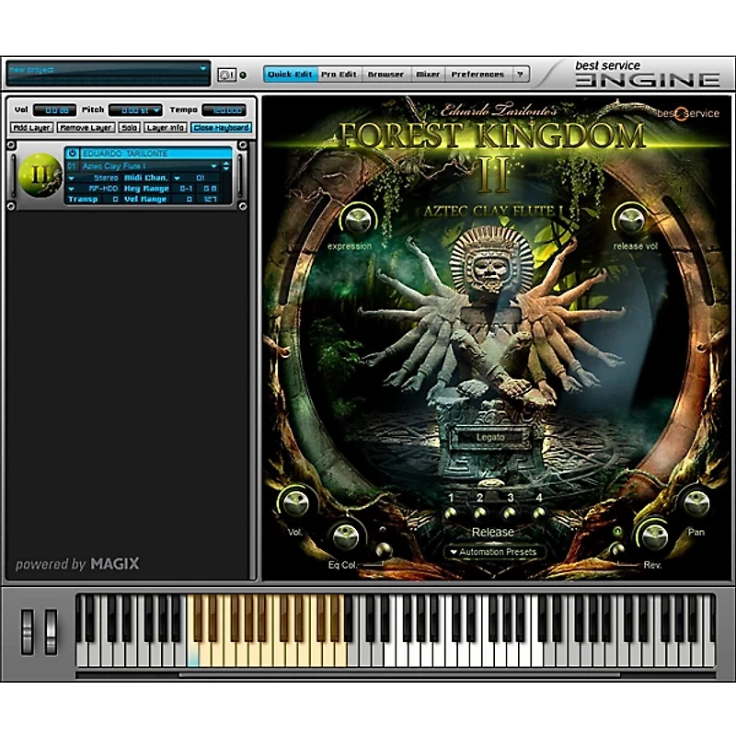Screen dimensions: 736x736
Task: Click the Forest Kingdom II layer logo
Action: (x=40, y=175)
